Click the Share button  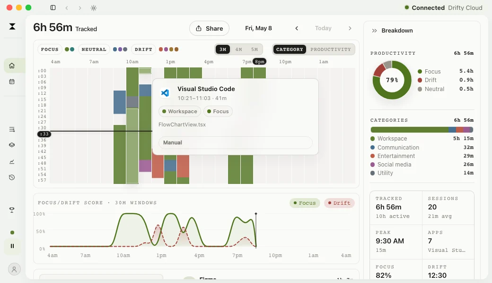(209, 28)
